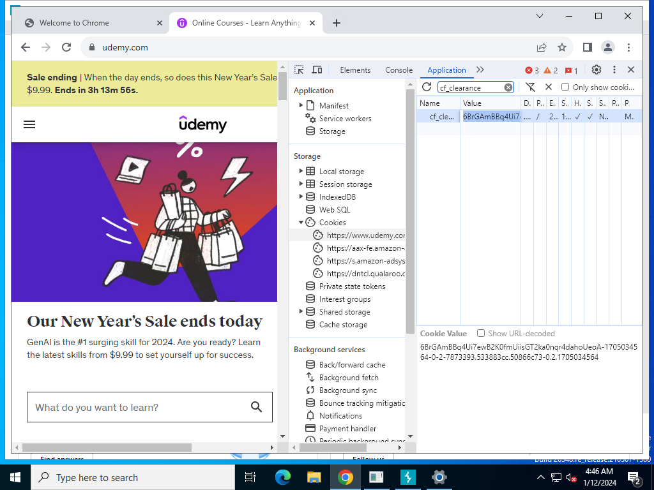Screen dimensions: 654x490
Task: Open Udemy hamburger menu
Action: (29, 124)
